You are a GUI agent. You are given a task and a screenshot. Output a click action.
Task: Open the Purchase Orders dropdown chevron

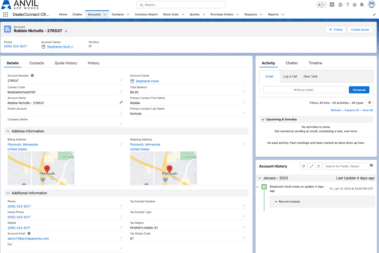(x=238, y=14)
